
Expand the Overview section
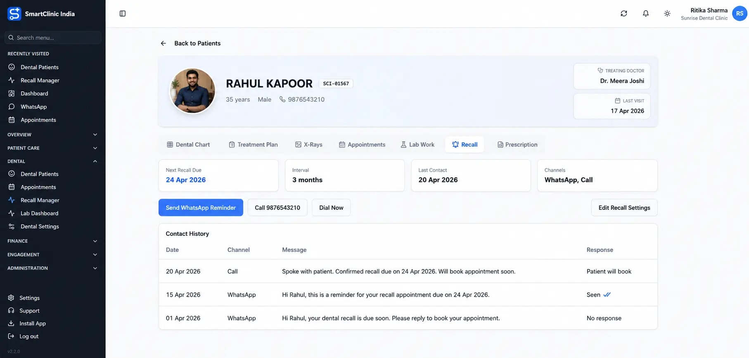point(53,135)
